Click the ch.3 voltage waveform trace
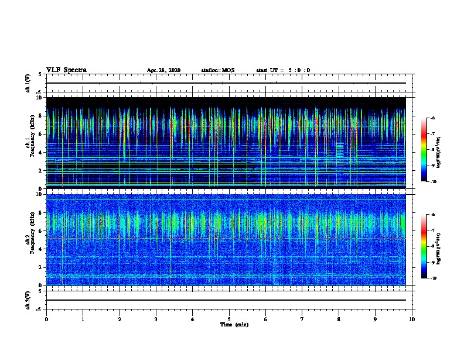 tap(226, 300)
